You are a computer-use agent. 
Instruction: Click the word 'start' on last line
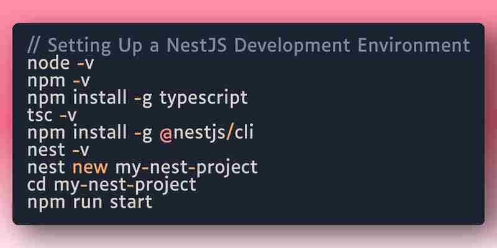131,201
